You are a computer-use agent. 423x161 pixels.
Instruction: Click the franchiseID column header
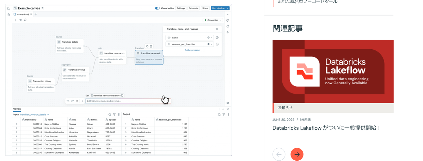[x=32, y=120]
